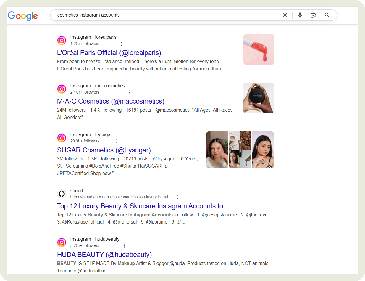Open three-dot menu for maccosmetics result

(x=129, y=92)
